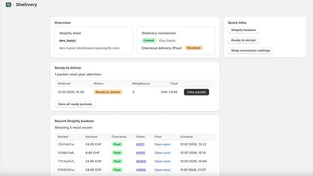Click the Linked status badge

pyautogui.click(x=149, y=41)
